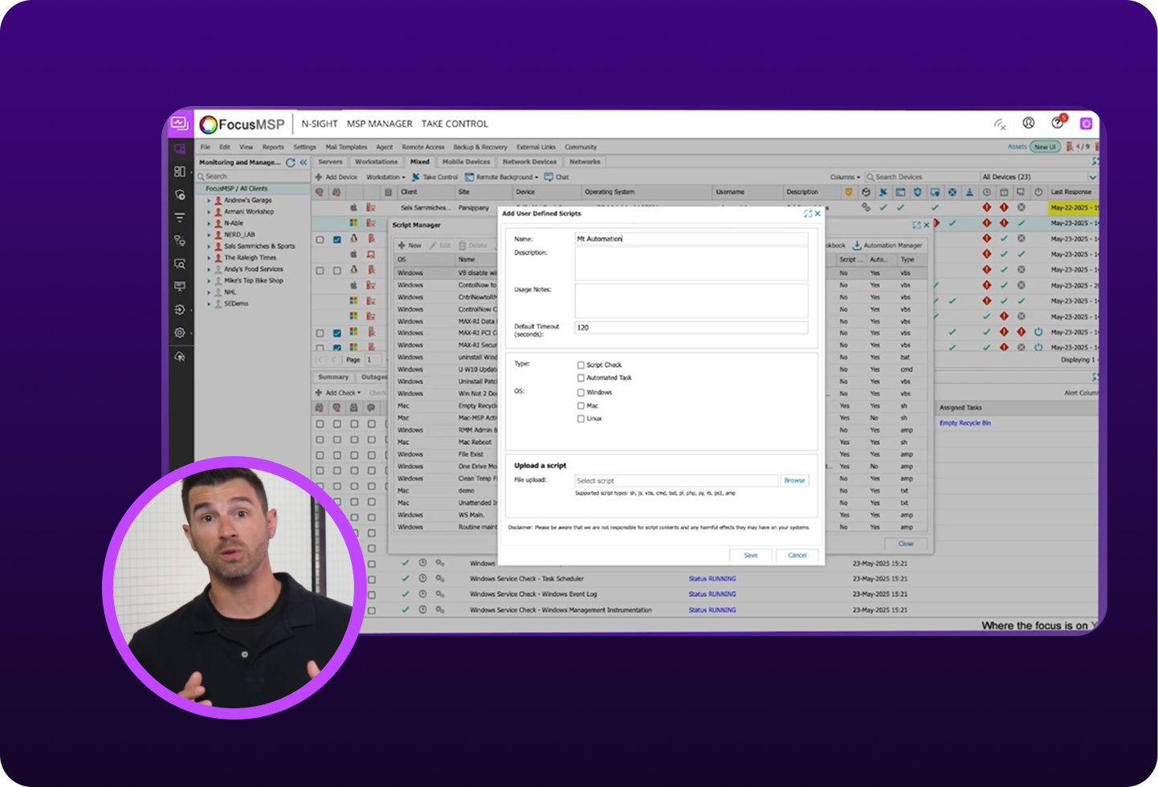The image size is (1158, 787).
Task: Open the help icon with notification badge
Action: pyautogui.click(x=1057, y=123)
